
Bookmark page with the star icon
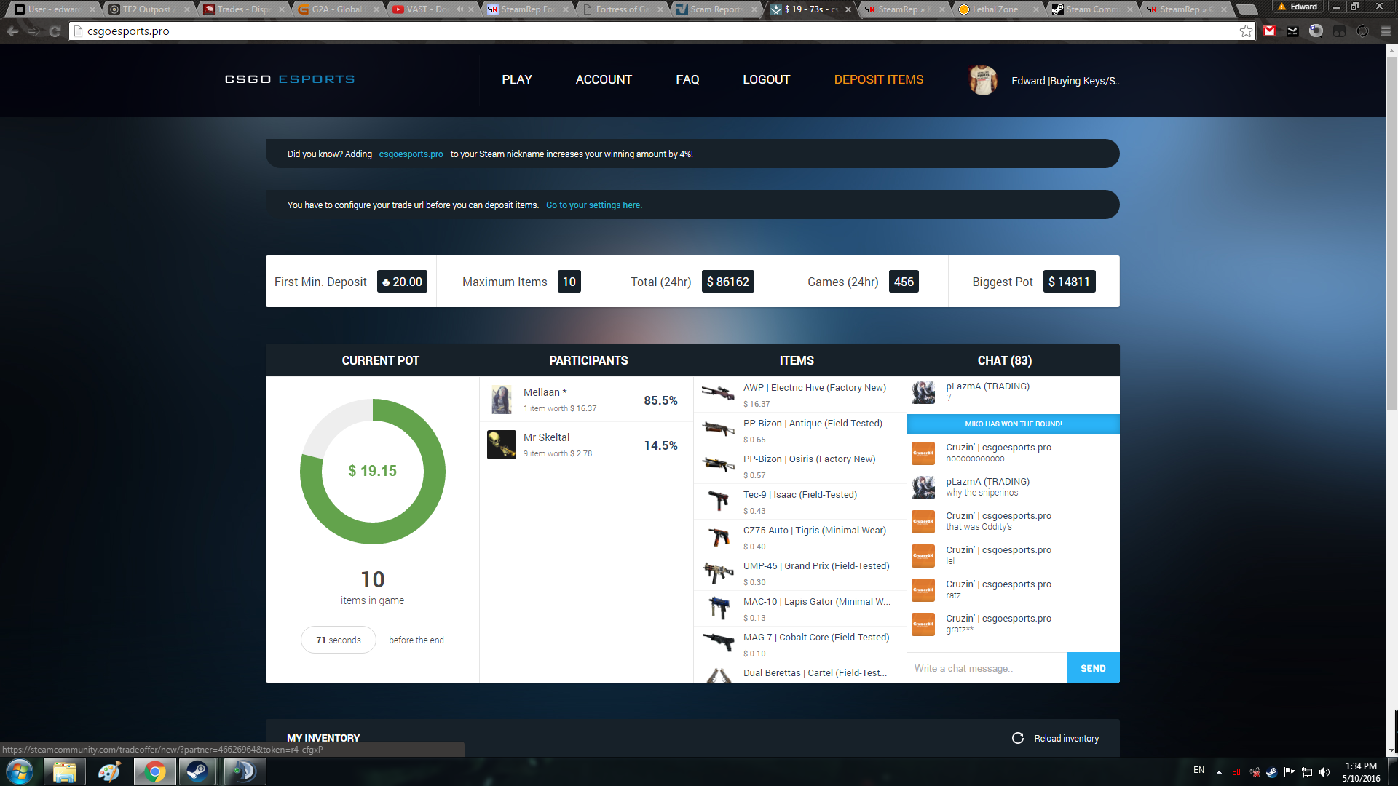tap(1246, 31)
